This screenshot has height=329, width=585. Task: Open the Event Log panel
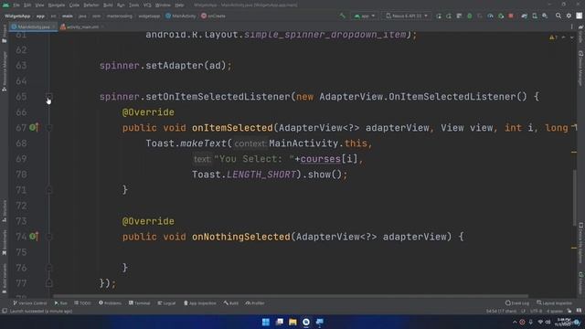click(517, 303)
